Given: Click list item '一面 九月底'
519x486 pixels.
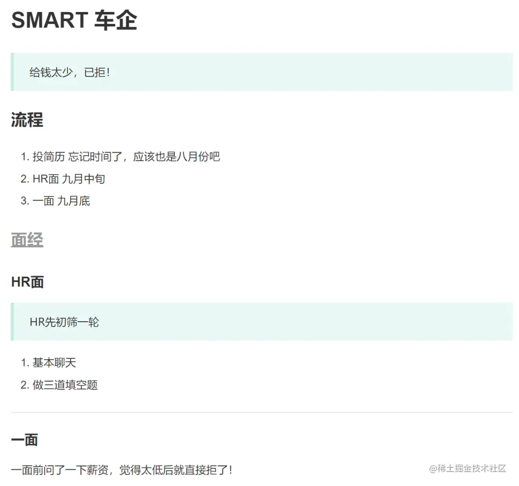Looking at the screenshot, I should click(61, 201).
